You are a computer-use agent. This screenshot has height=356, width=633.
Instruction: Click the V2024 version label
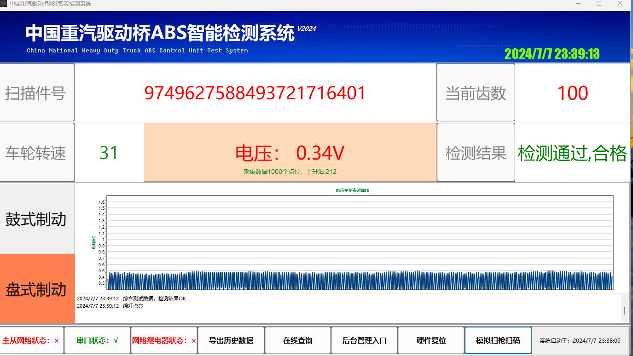307,29
